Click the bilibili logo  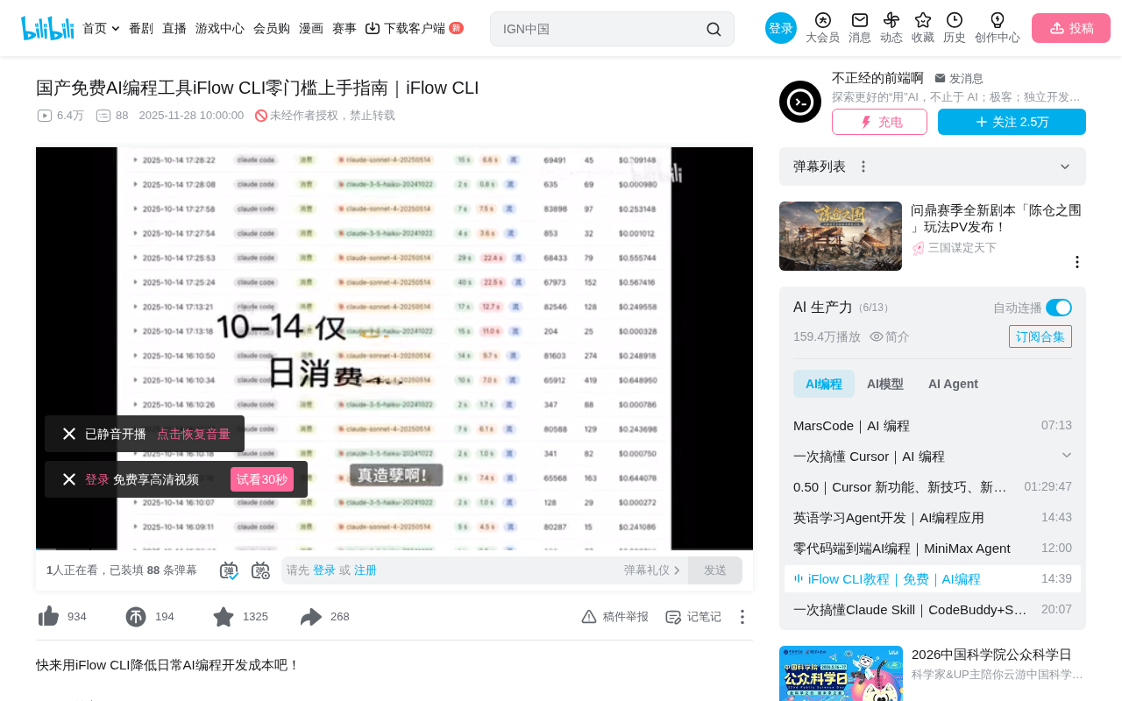(x=47, y=28)
